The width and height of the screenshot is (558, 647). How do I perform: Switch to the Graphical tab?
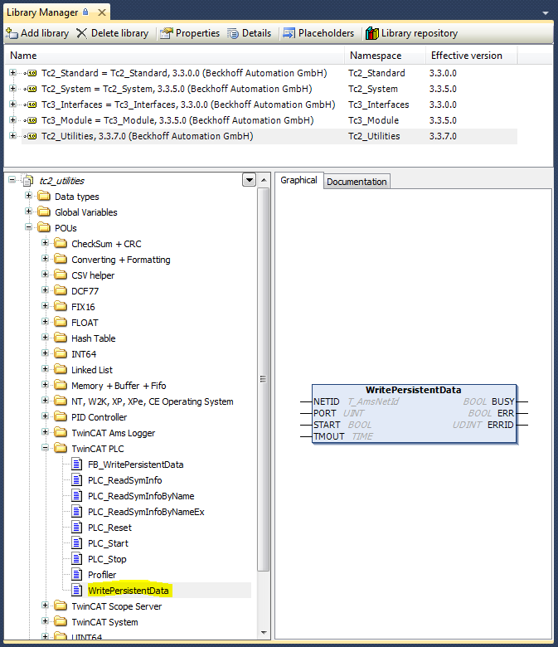pos(298,180)
